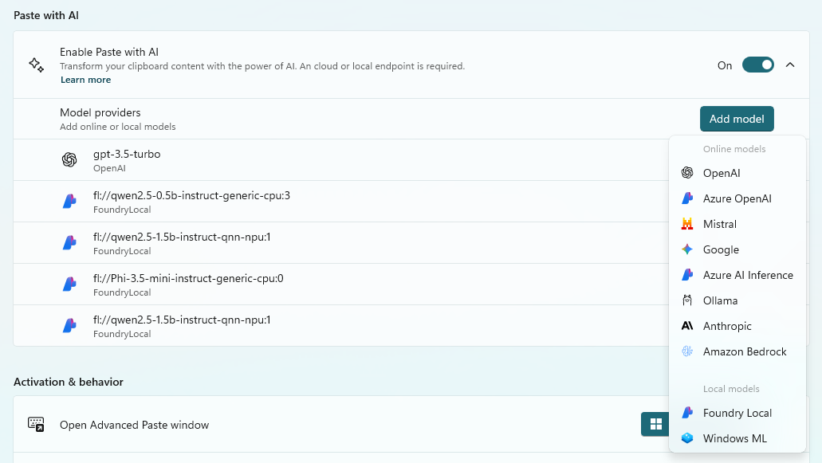
Task: Click the Ollama llama icon
Action: (687, 300)
